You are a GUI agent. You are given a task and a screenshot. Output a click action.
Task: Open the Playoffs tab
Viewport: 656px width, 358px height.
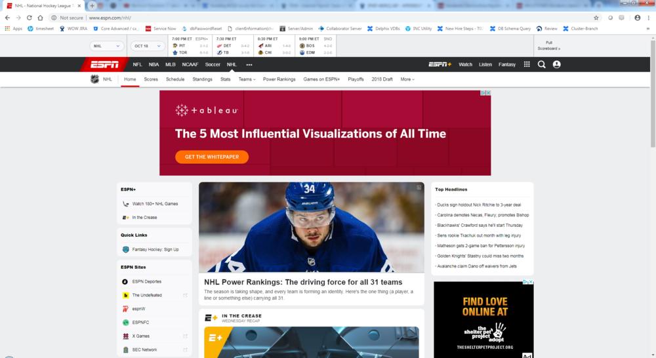(356, 79)
